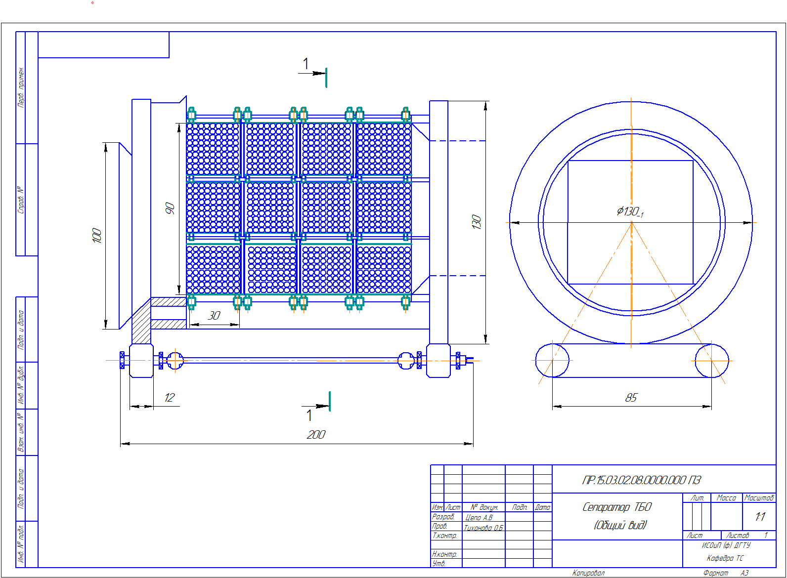The image size is (787, 578).
Task: Select the 1:1 scale value cell
Action: (x=759, y=517)
